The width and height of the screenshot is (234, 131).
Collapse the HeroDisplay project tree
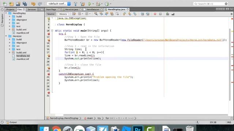click(6, 13)
